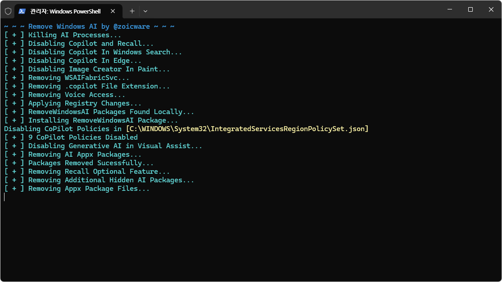
Task: Click 'Disabling Copilot and Recall...' line
Action: point(79,44)
